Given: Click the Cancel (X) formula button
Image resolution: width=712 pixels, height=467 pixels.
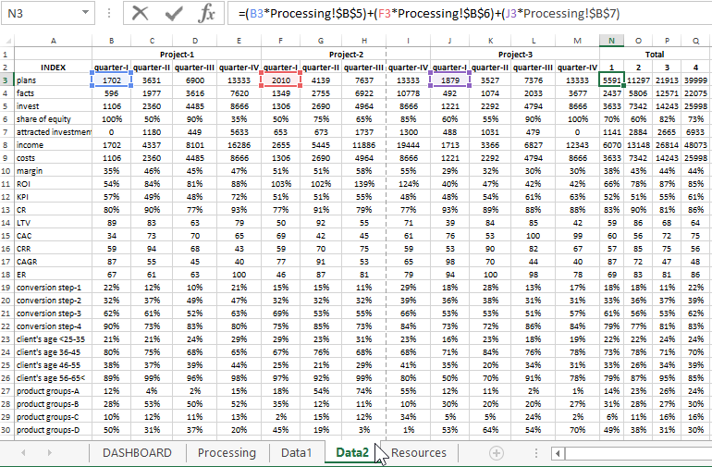Looking at the screenshot, I should (141, 14).
